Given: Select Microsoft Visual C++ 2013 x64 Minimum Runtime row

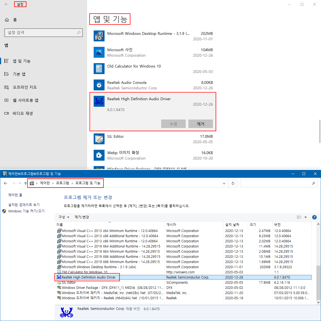Looking at the screenshot, I should pos(184,231).
